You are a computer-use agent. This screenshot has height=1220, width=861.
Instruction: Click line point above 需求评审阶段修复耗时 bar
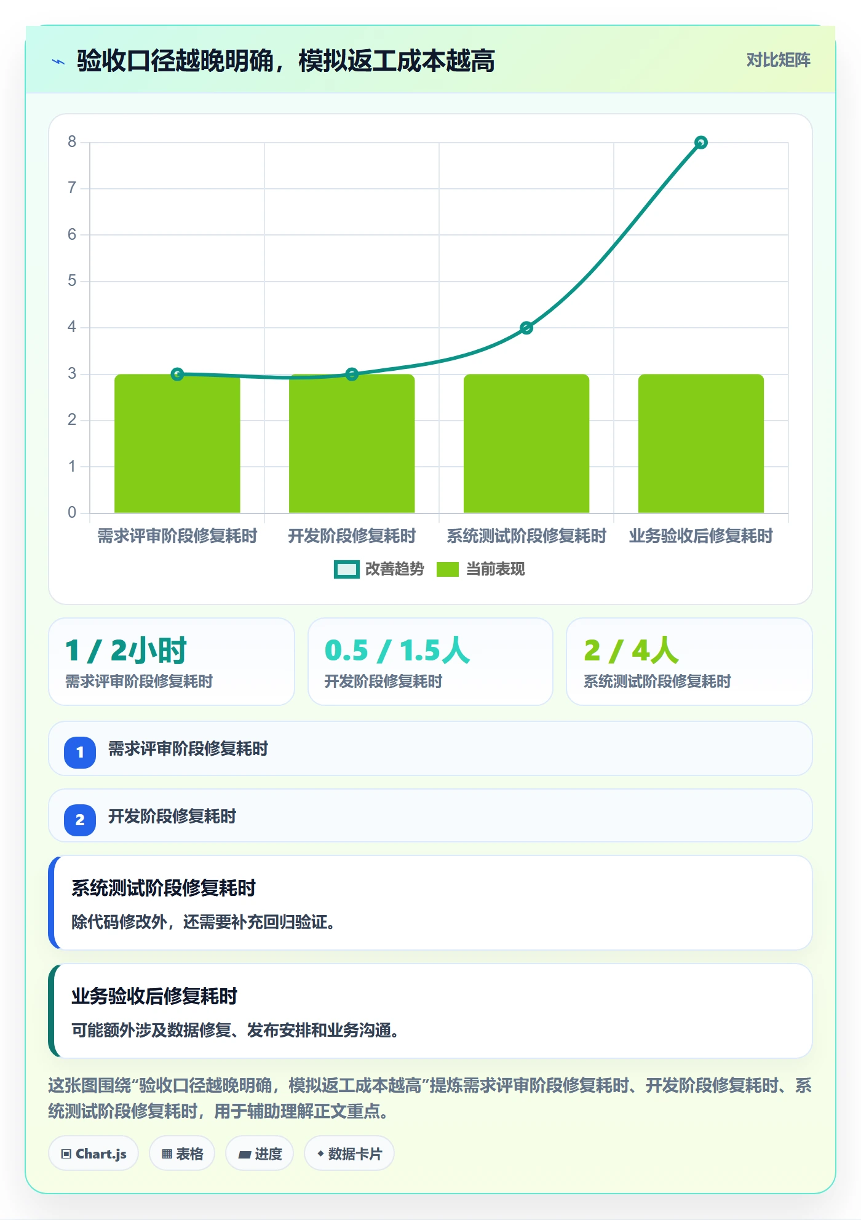177,374
